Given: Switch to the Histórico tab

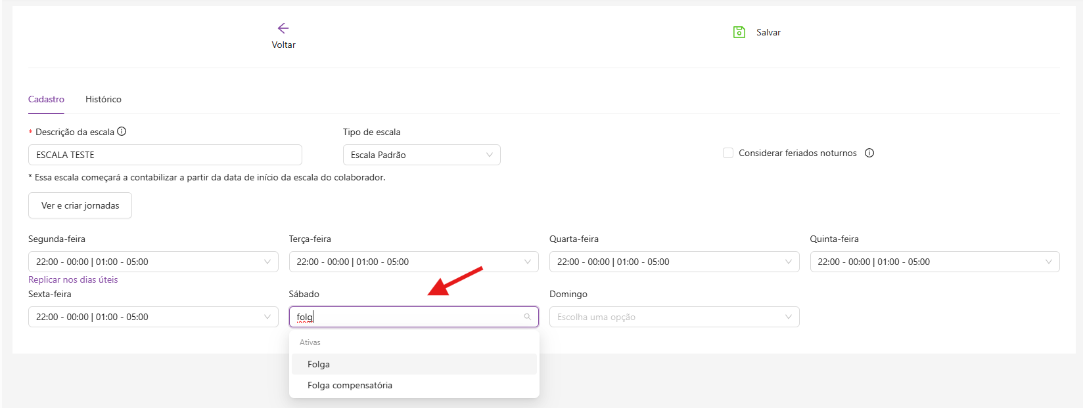Looking at the screenshot, I should tap(103, 99).
